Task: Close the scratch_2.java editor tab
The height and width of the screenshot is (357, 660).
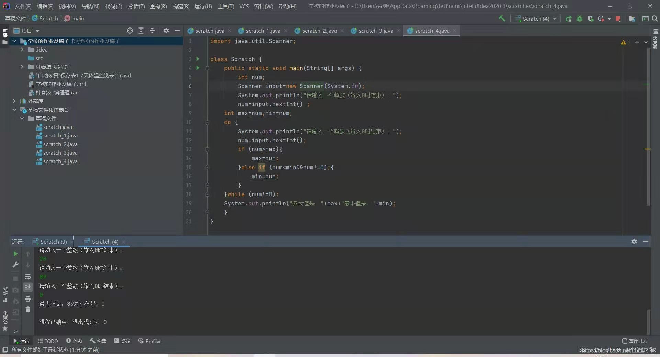Action: click(x=342, y=31)
